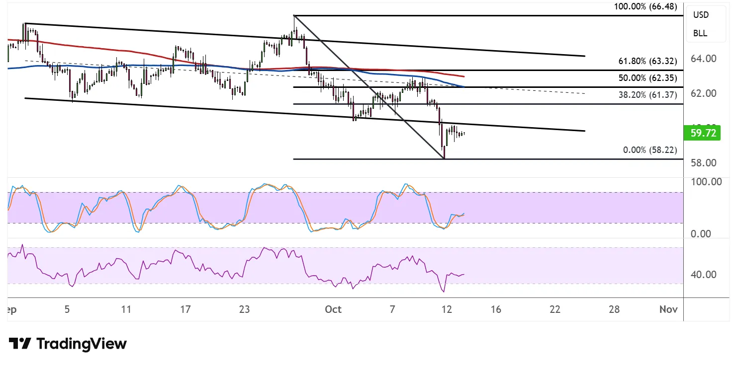Click the green 59.72 current price tag

702,133
